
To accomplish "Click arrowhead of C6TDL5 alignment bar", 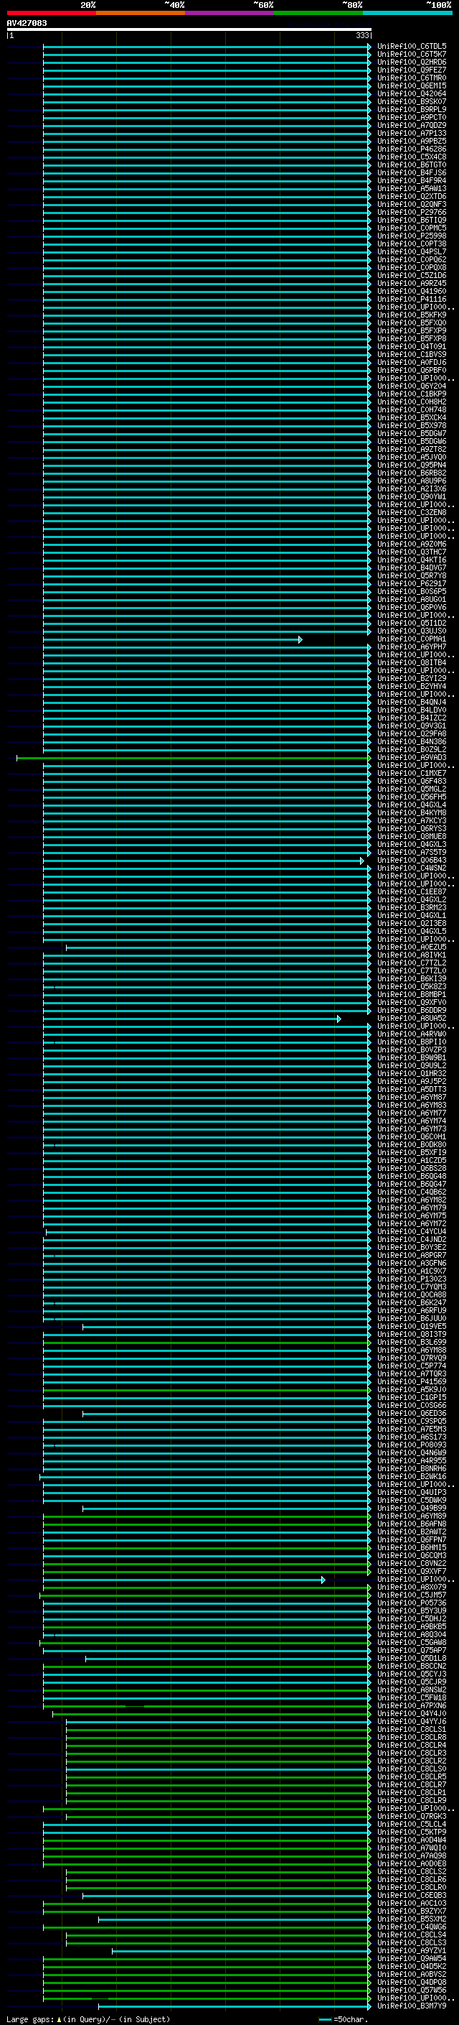I will [x=369, y=47].
